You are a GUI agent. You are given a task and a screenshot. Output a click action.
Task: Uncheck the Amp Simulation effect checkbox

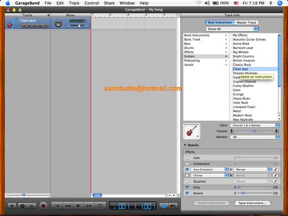coord(187,169)
